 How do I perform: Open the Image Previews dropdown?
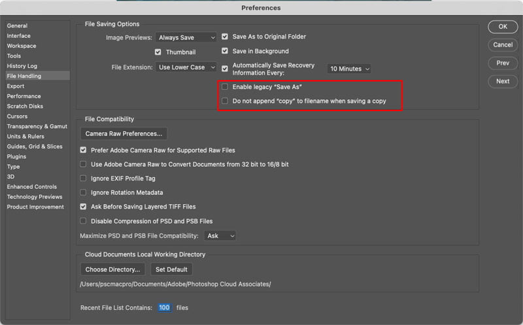tap(186, 37)
